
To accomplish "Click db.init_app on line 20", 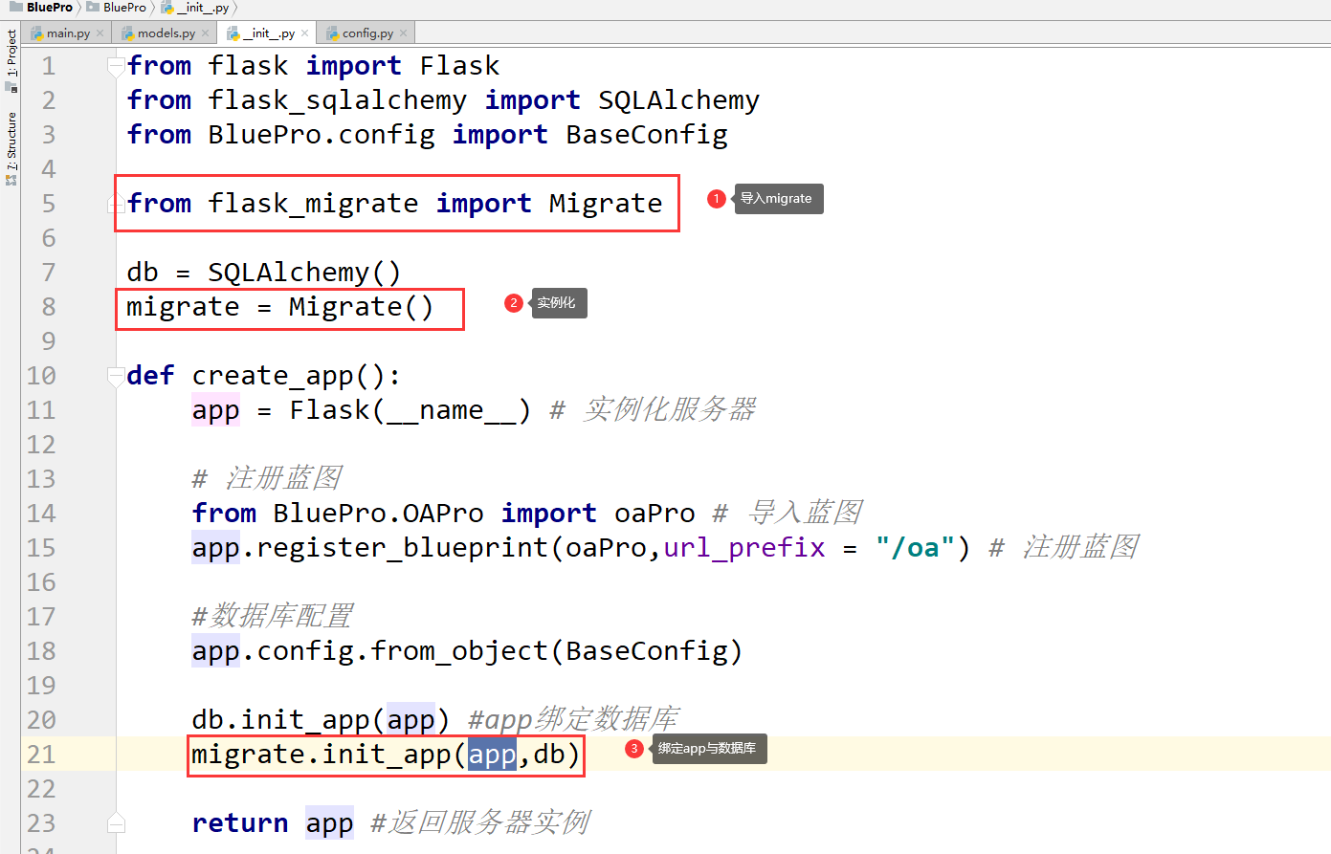I will coord(280,720).
